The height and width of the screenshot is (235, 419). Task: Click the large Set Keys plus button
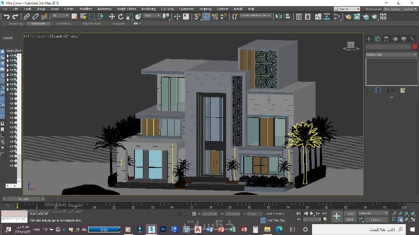click(337, 216)
